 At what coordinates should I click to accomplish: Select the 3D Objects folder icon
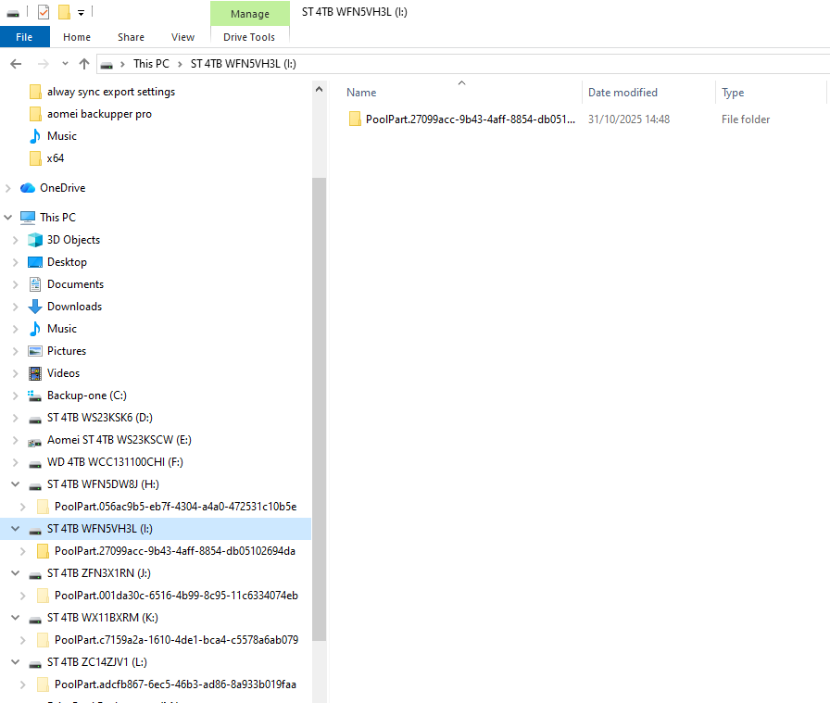point(35,240)
